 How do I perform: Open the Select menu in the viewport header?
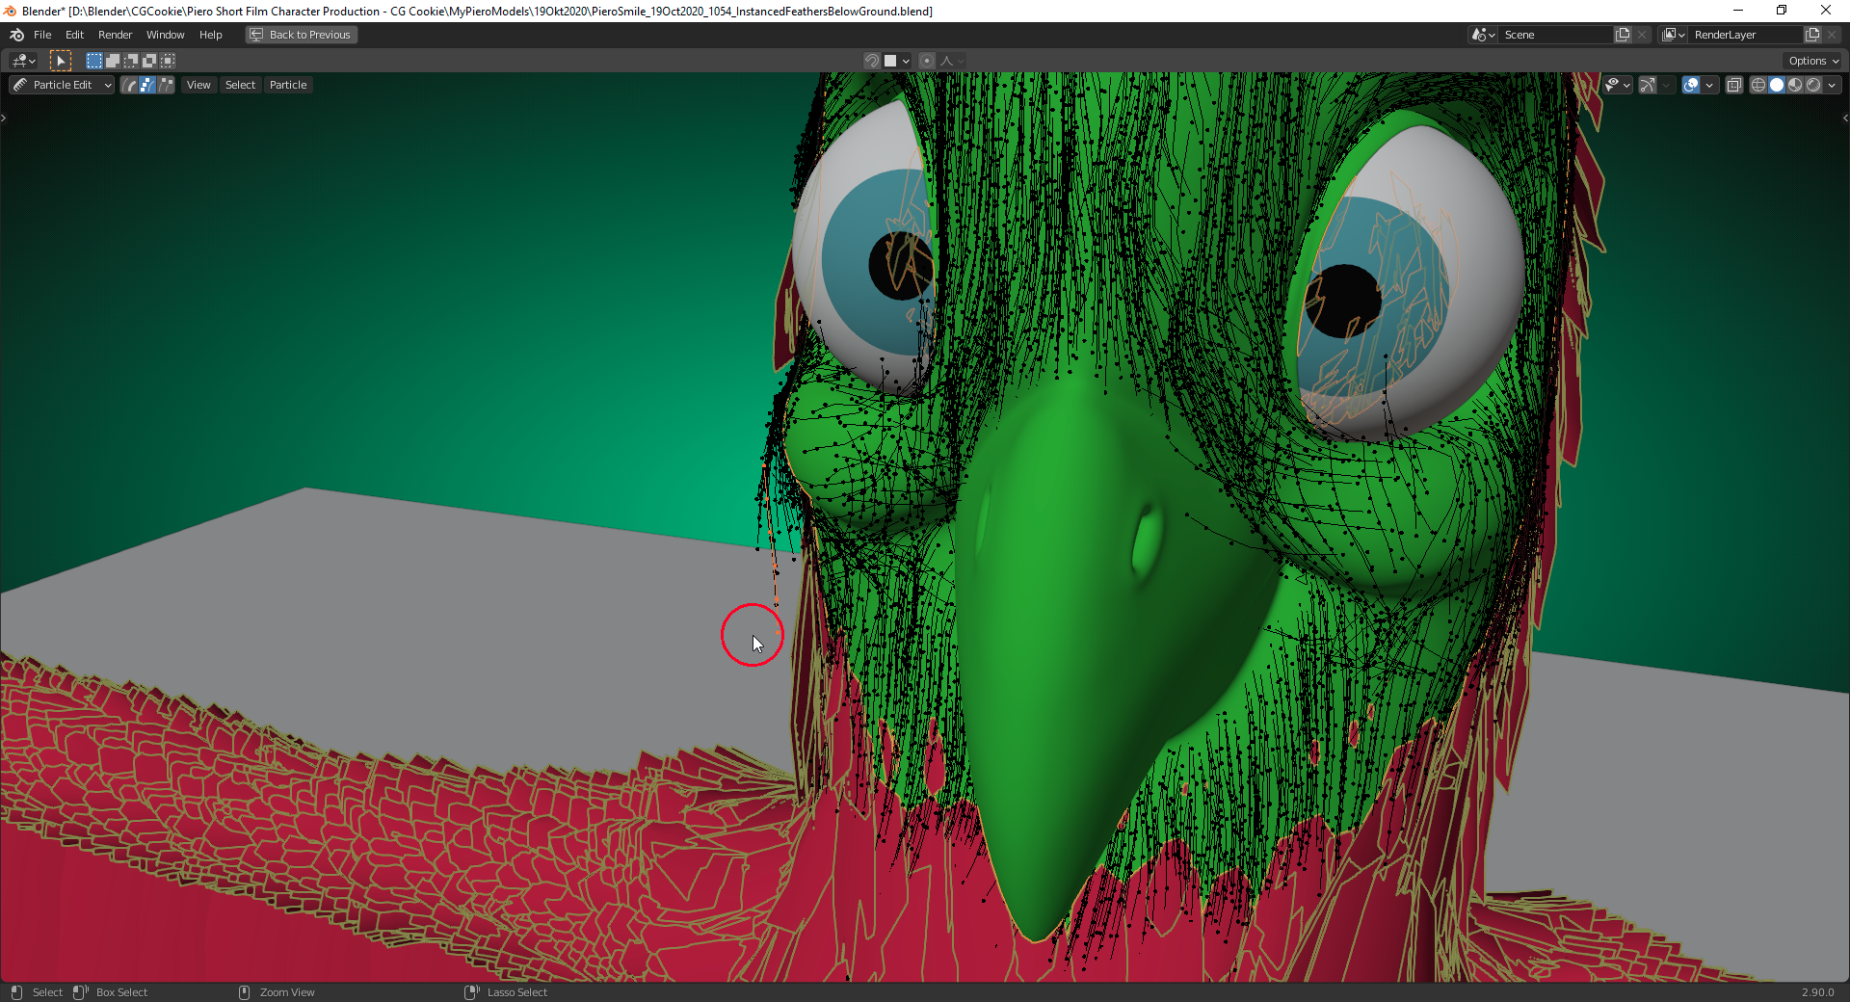pyautogui.click(x=240, y=85)
